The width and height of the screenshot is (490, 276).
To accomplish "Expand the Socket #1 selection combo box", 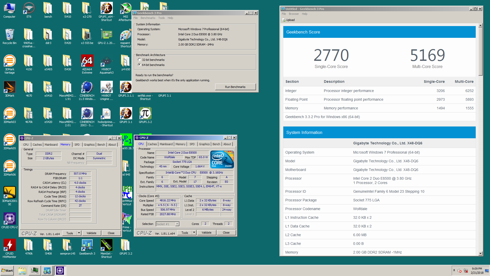I will tap(177, 224).
